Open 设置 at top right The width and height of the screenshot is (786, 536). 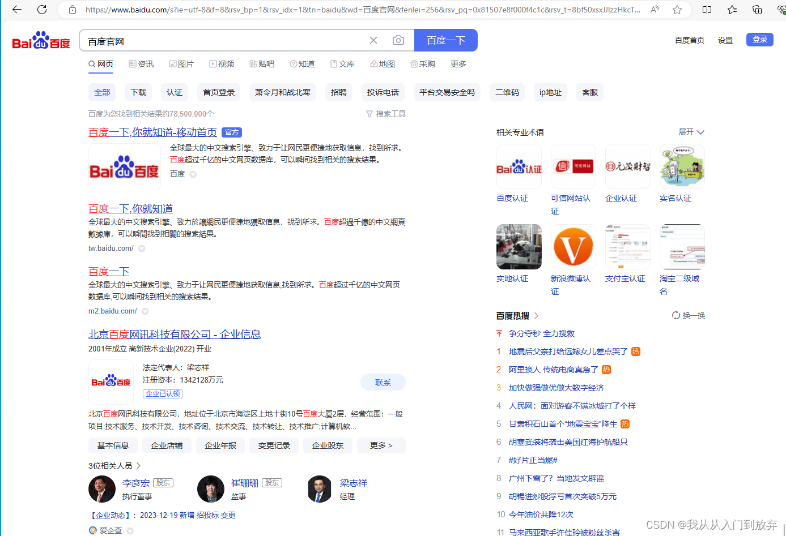coord(725,40)
